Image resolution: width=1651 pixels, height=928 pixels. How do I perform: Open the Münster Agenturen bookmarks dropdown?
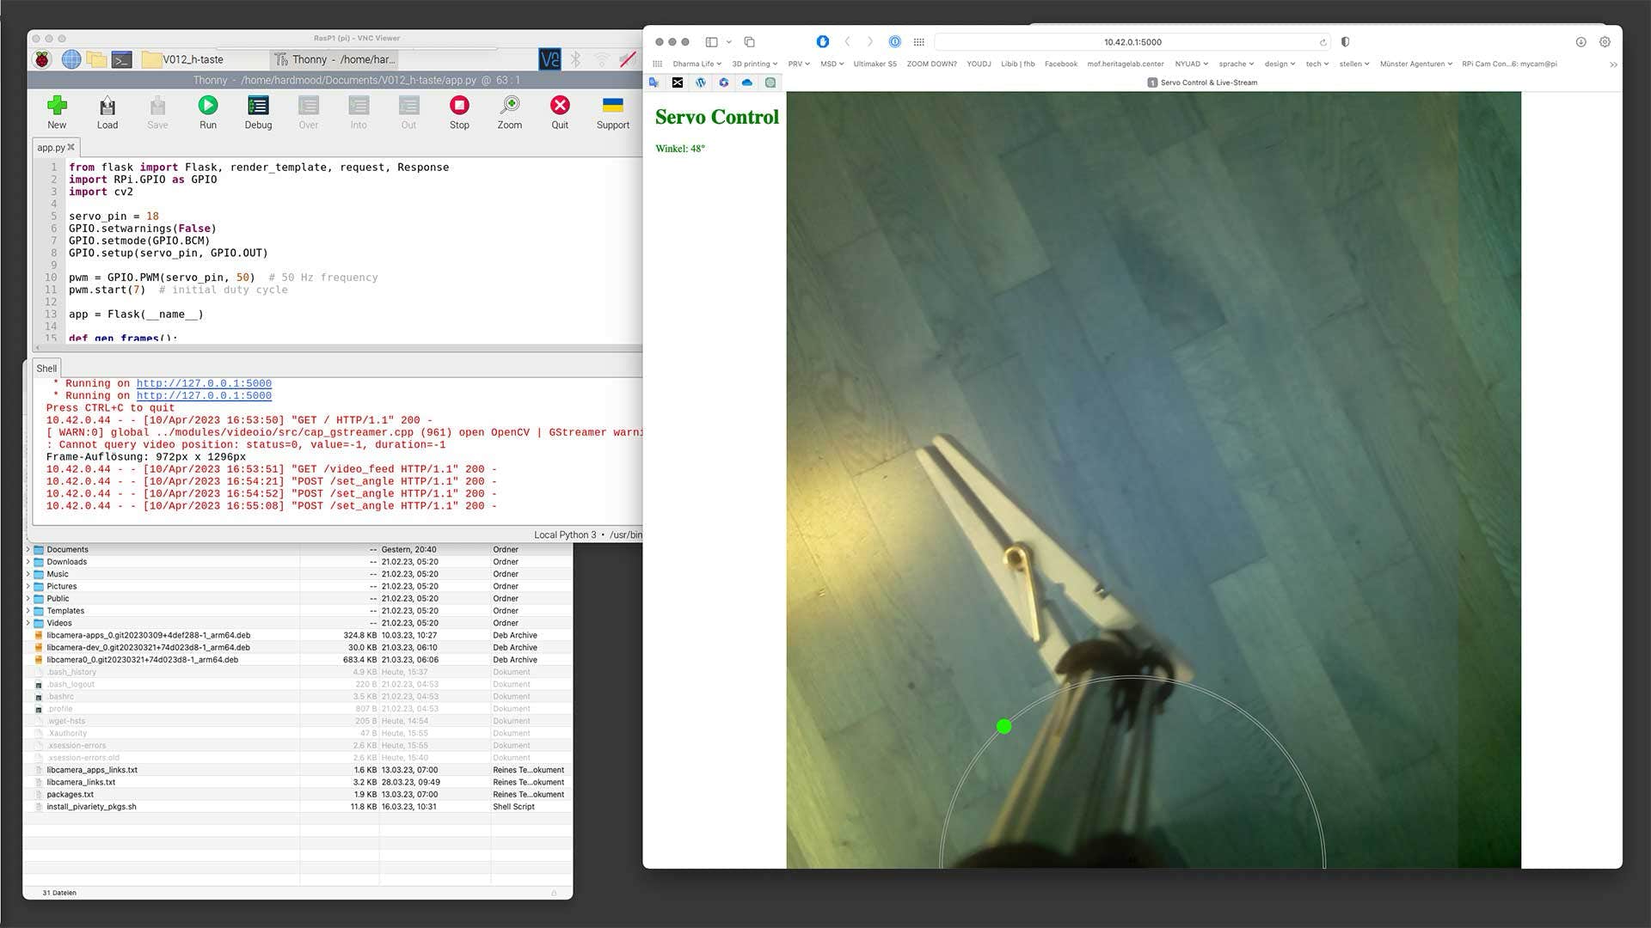pyautogui.click(x=1415, y=64)
